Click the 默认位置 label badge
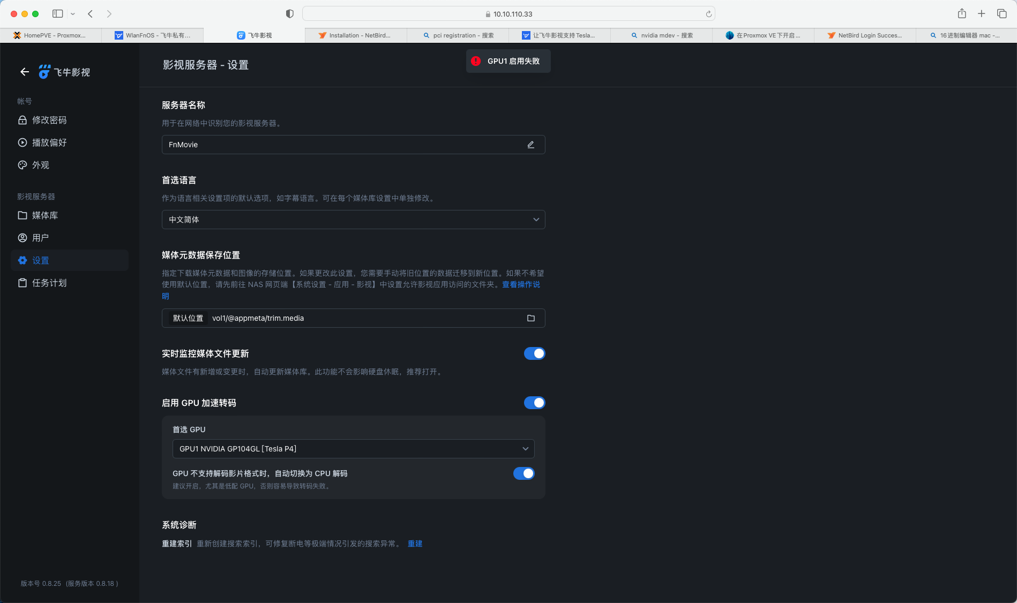 [x=188, y=318]
